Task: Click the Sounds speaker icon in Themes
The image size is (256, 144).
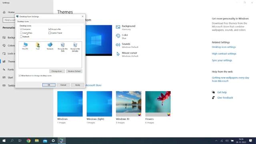Action: 118,45
